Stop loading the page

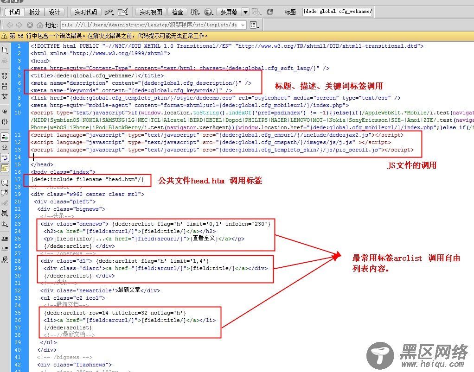click(30, 25)
